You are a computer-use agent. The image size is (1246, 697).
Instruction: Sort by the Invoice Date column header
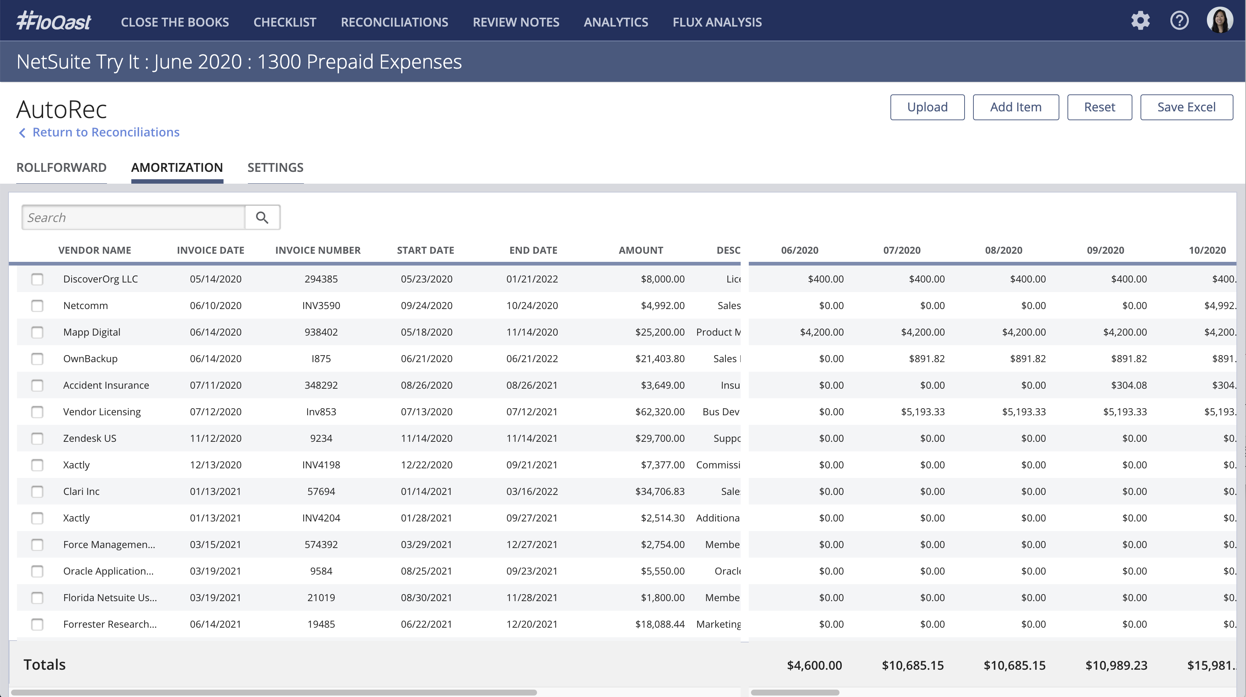(210, 250)
